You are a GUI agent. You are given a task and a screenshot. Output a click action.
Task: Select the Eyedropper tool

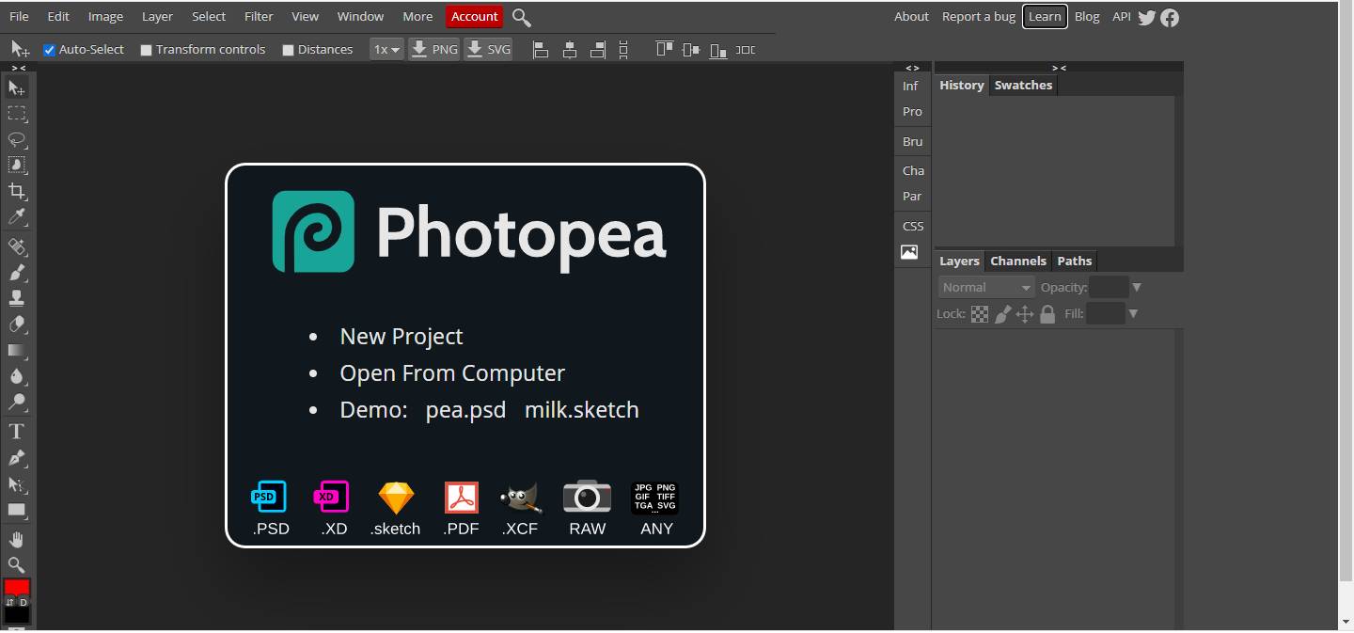pyautogui.click(x=17, y=217)
